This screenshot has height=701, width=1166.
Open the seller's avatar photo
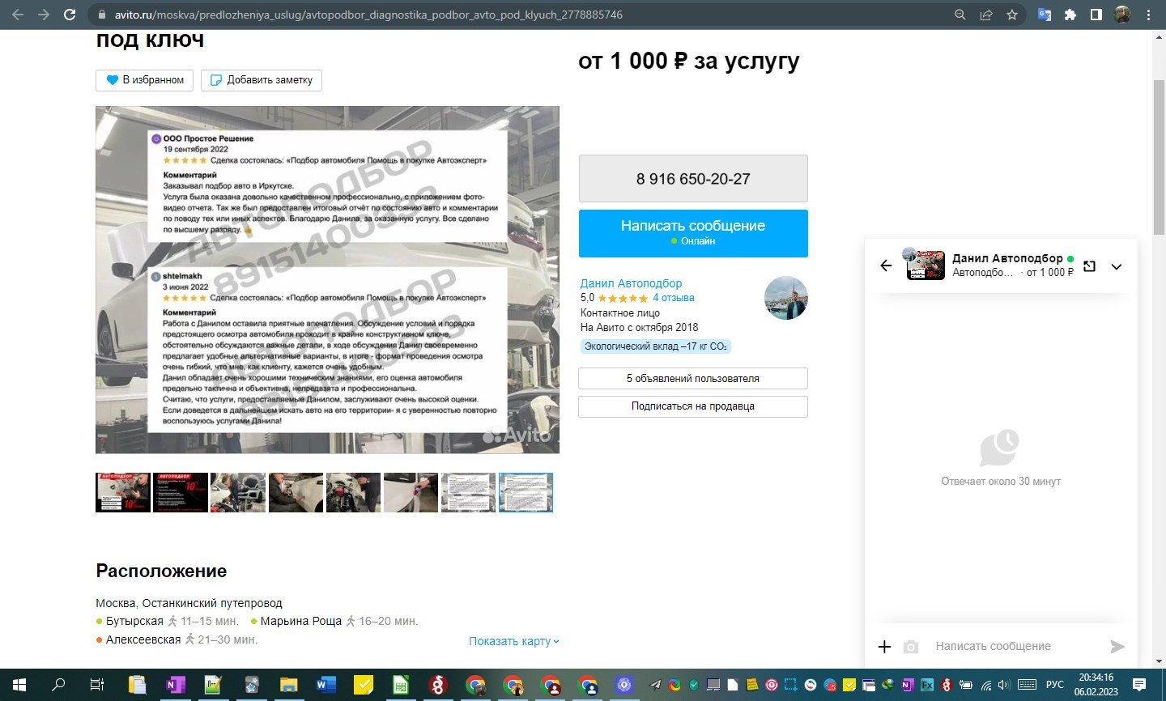click(786, 298)
